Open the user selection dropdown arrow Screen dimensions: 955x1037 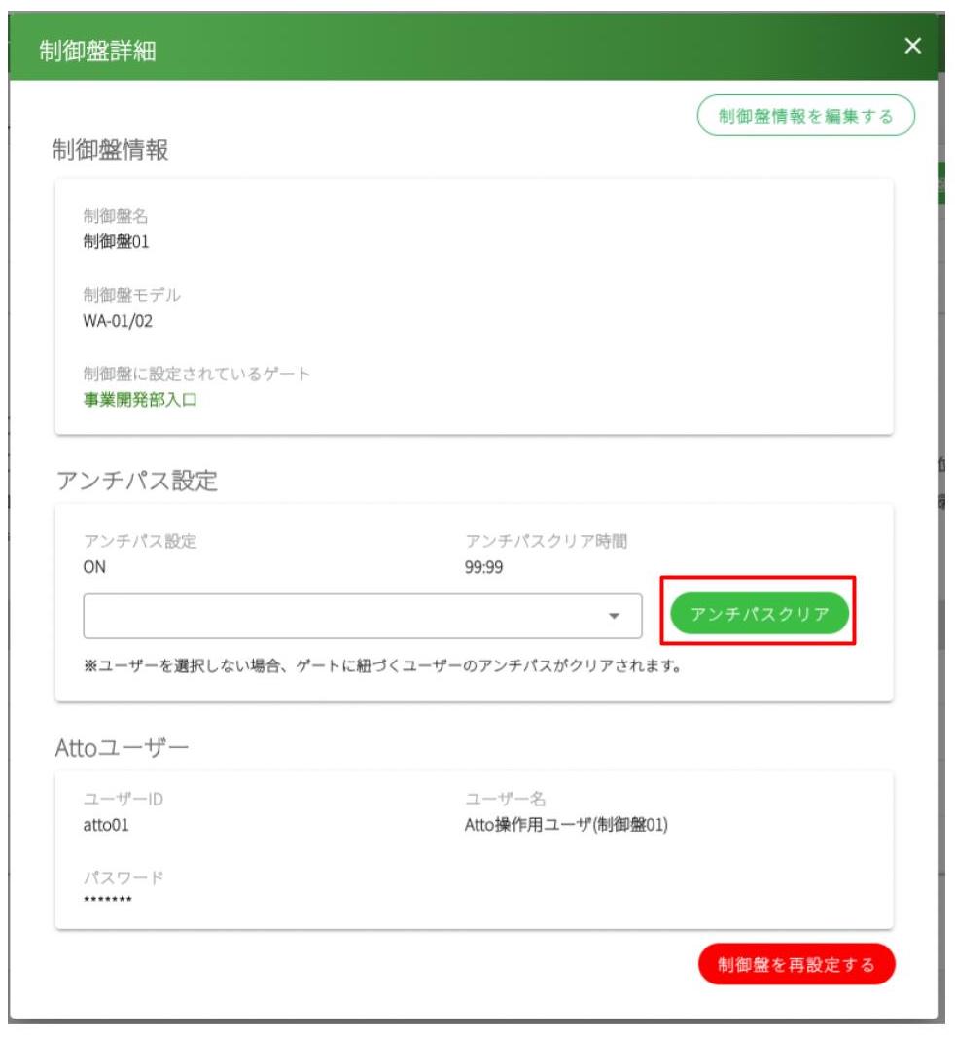(614, 616)
